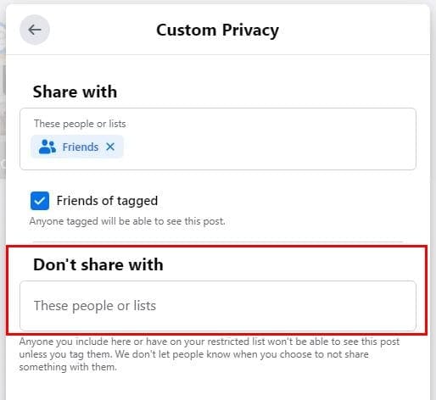Image resolution: width=436 pixels, height=400 pixels.
Task: Click placeholder 'These people or lists' in lower field
Action: tap(95, 306)
